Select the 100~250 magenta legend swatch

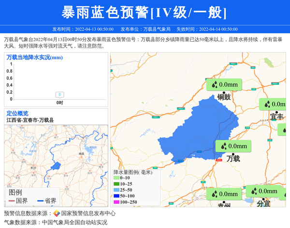[x=116, y=202]
